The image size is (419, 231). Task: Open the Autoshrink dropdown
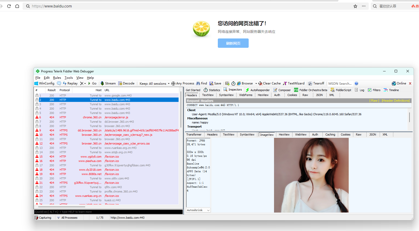pos(198,210)
